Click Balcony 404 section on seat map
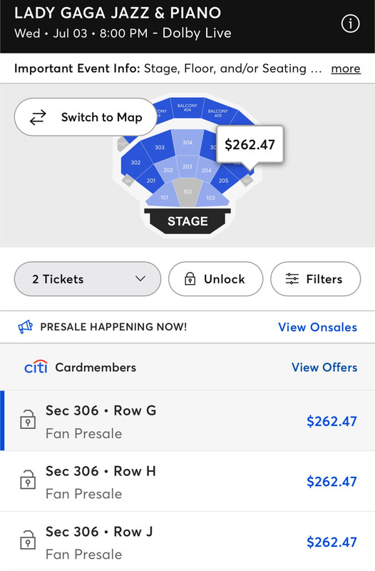Image resolution: width=375 pixels, height=571 pixels. 187,108
